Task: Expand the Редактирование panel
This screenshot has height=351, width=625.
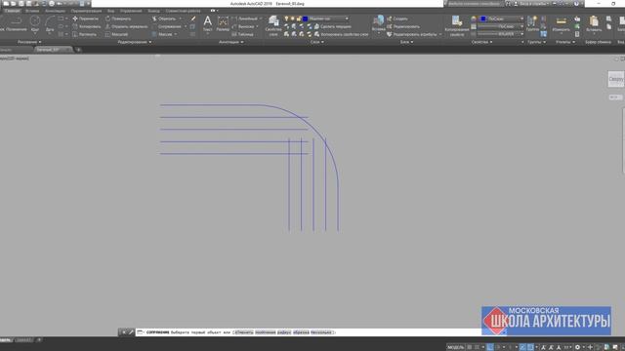Action: tap(135, 42)
